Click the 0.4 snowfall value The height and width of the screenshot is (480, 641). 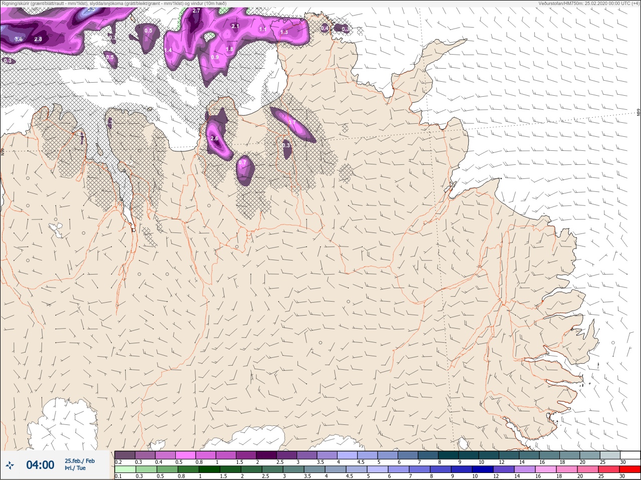click(x=325, y=29)
